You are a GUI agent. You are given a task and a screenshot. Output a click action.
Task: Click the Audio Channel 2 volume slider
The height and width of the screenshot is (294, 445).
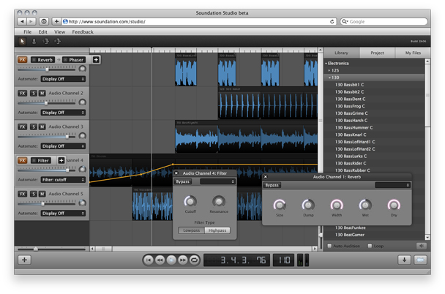pos(46,102)
